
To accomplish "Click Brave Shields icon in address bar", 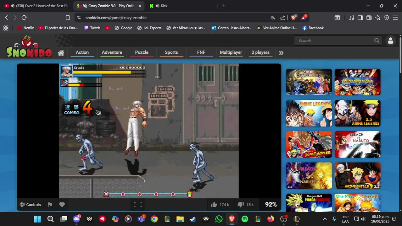I will click(x=293, y=18).
